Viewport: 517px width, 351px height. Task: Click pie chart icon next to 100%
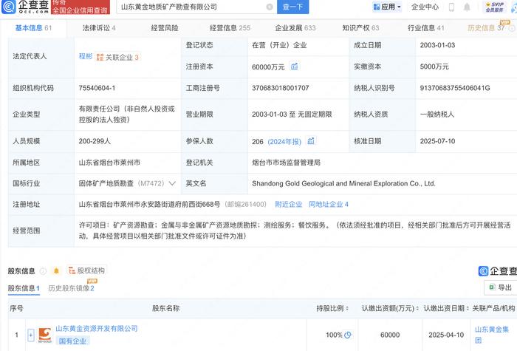(x=348, y=335)
